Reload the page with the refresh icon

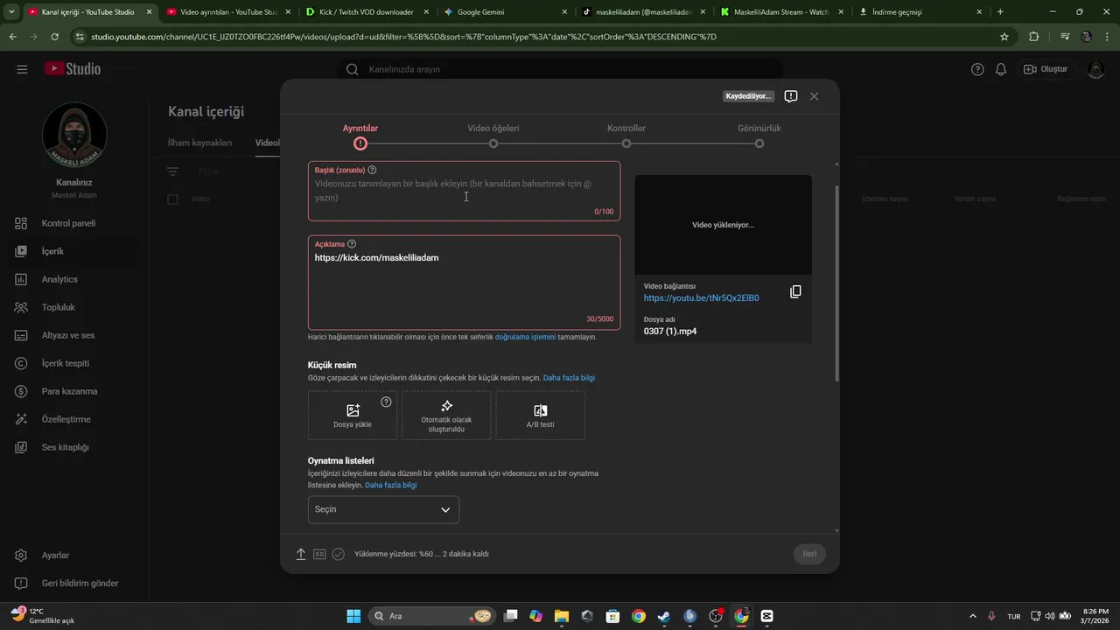(x=55, y=37)
